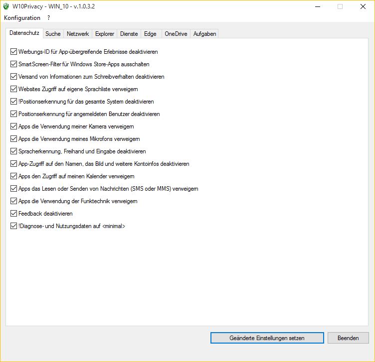Toggle Positionserkennung für angemeldeten Benutzer
The height and width of the screenshot is (362, 375).
(x=13, y=114)
